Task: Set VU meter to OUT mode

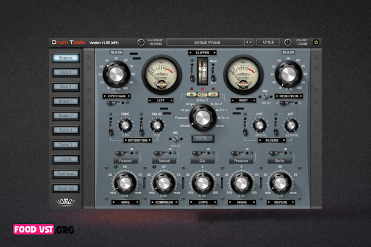Action: coord(202,94)
